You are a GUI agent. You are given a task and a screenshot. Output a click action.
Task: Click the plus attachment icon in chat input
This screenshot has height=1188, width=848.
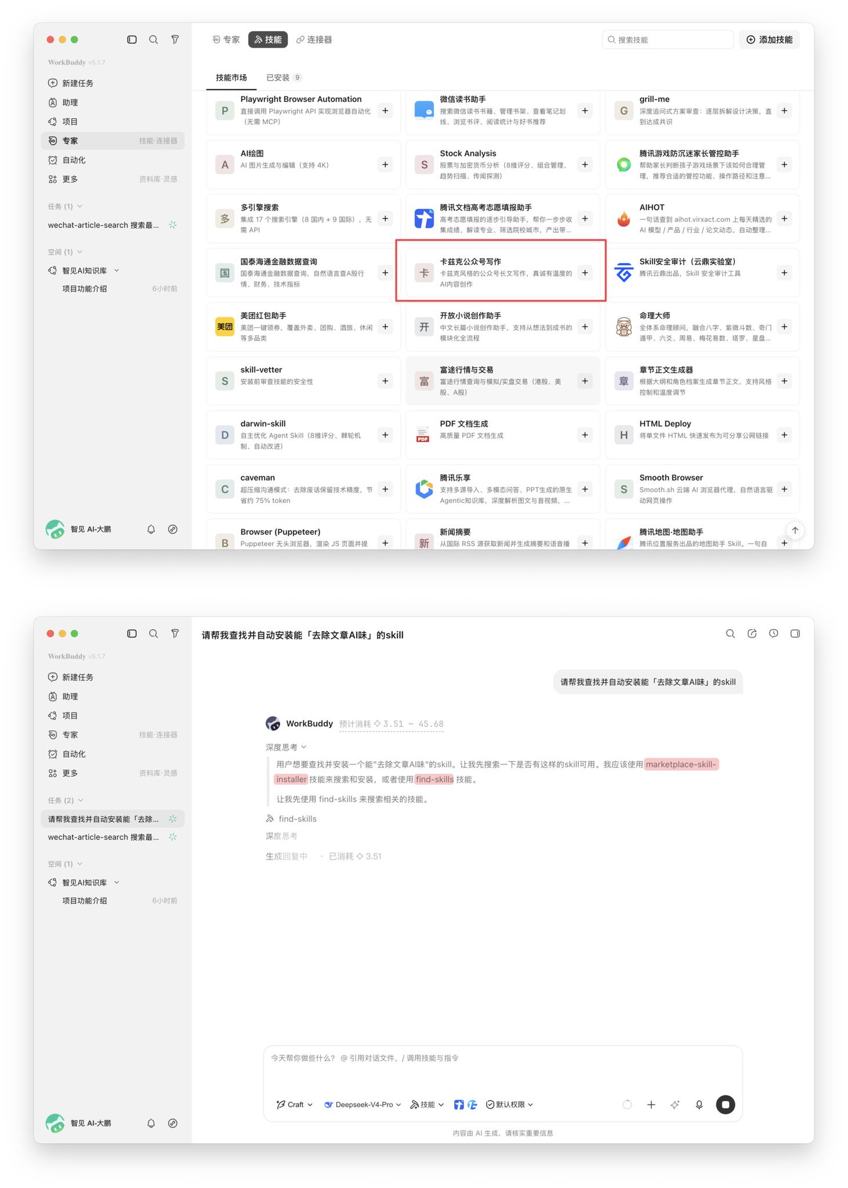pyautogui.click(x=651, y=1104)
